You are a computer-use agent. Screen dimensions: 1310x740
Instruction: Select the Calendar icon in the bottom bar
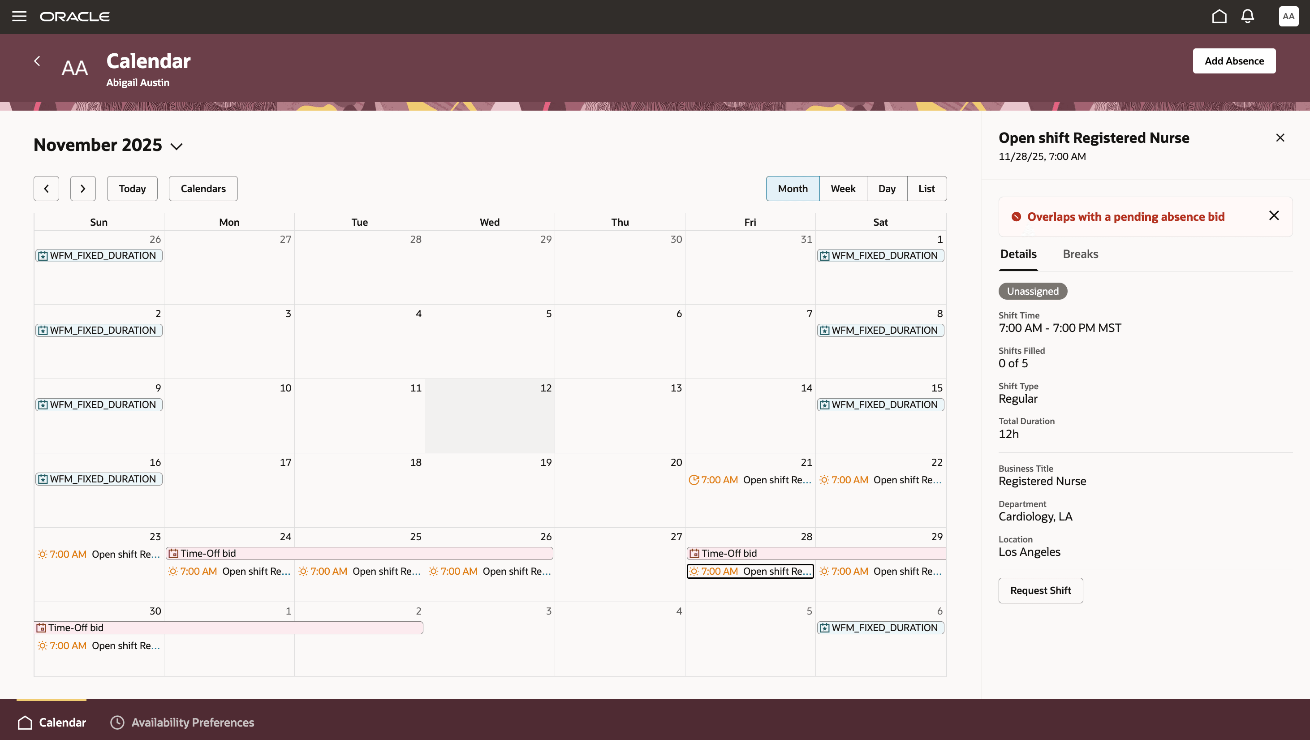click(51, 722)
